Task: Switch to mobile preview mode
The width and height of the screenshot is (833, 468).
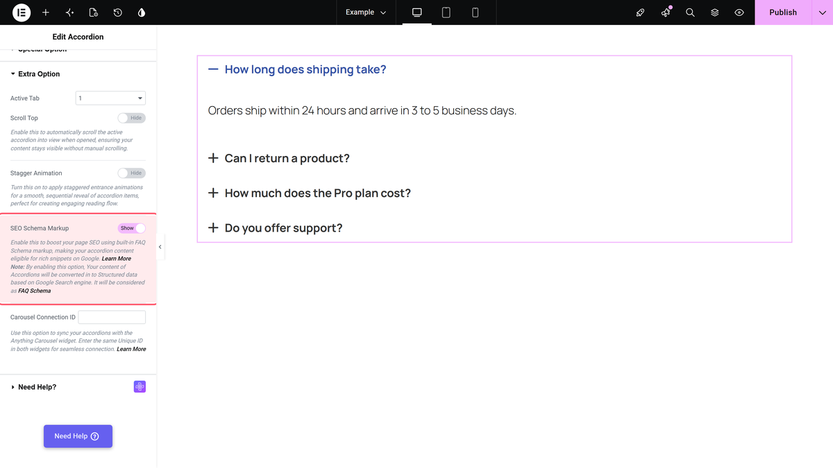Action: [475, 12]
